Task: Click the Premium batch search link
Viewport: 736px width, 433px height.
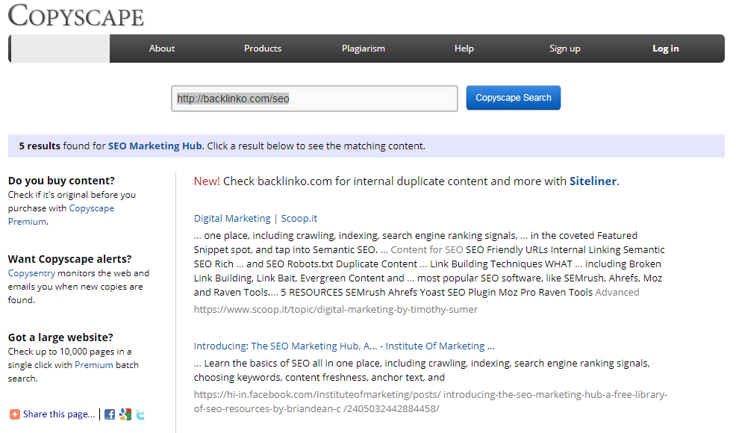Action: tap(94, 365)
